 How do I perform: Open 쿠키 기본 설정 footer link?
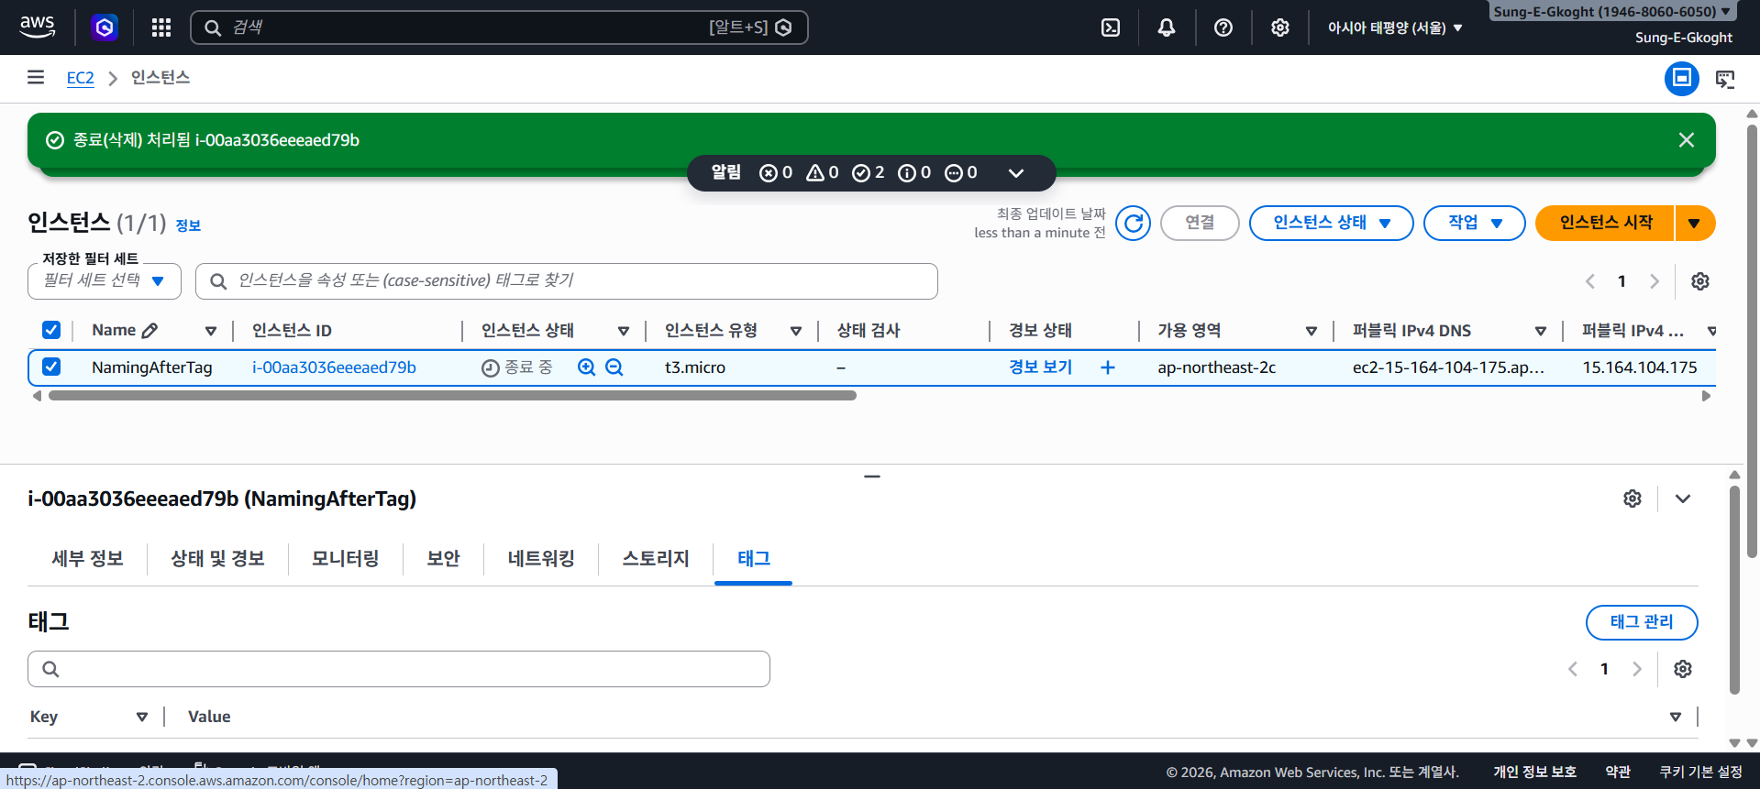point(1700,773)
